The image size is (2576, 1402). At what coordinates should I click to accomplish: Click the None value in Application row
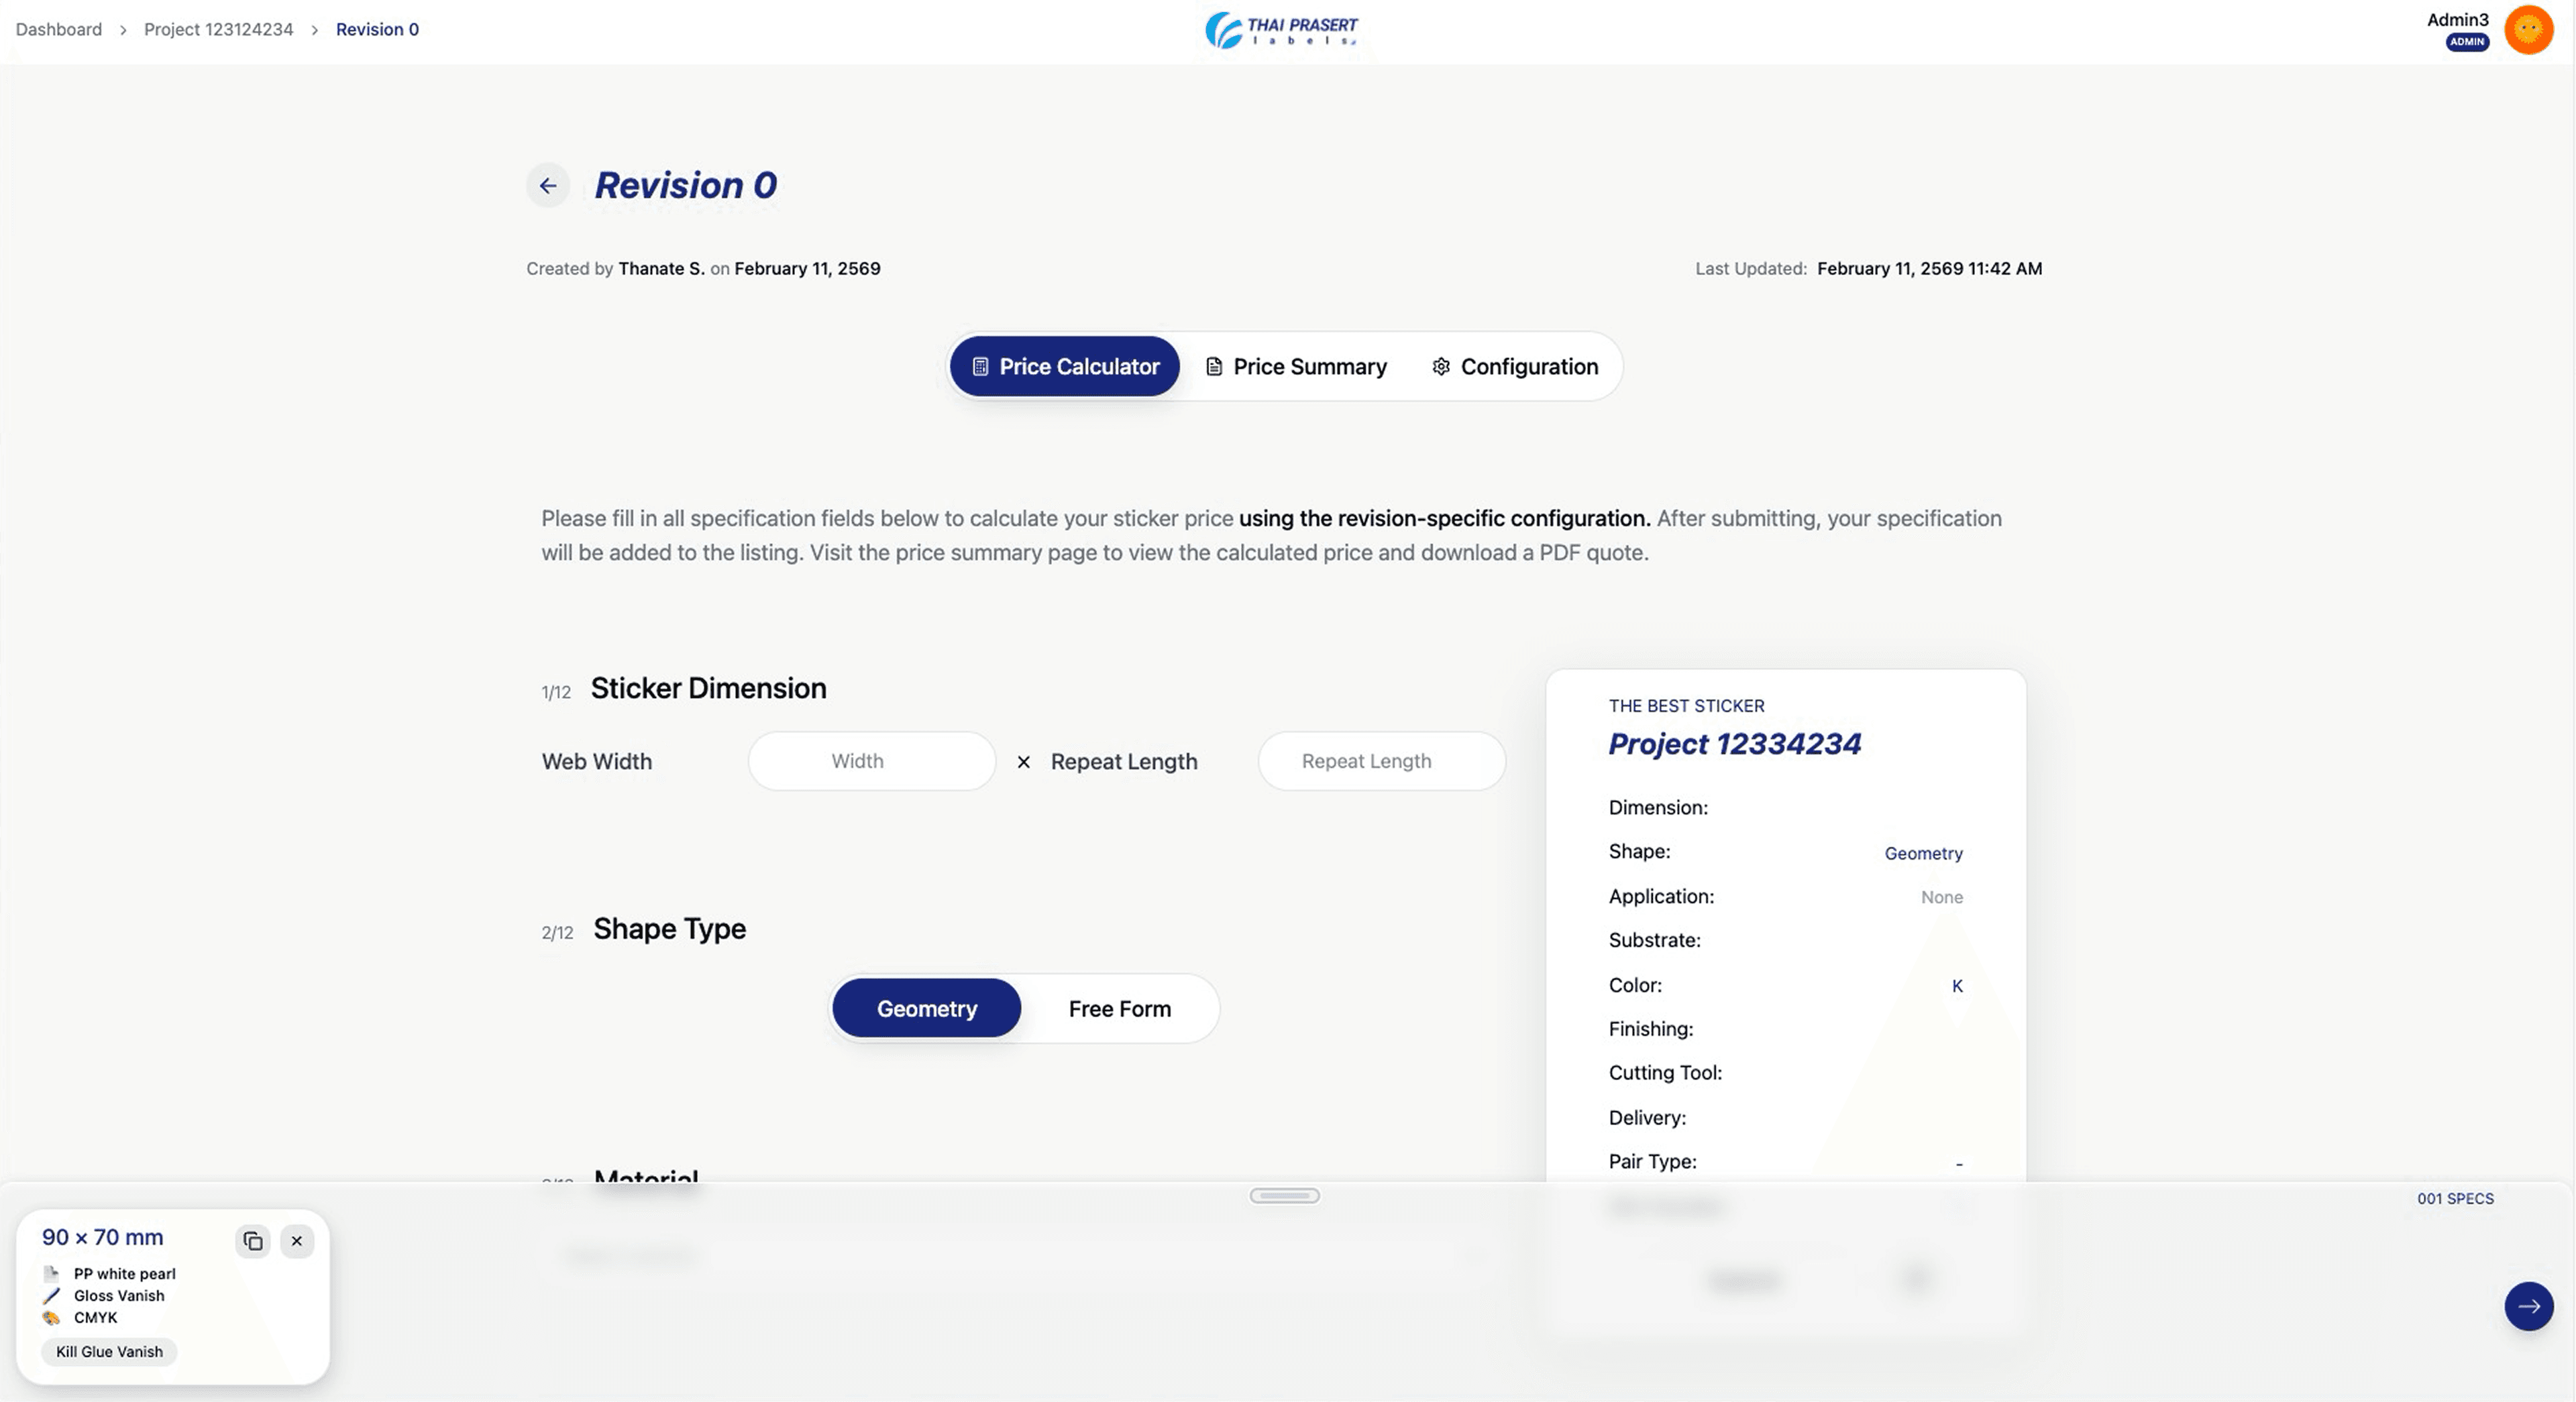click(x=1941, y=897)
